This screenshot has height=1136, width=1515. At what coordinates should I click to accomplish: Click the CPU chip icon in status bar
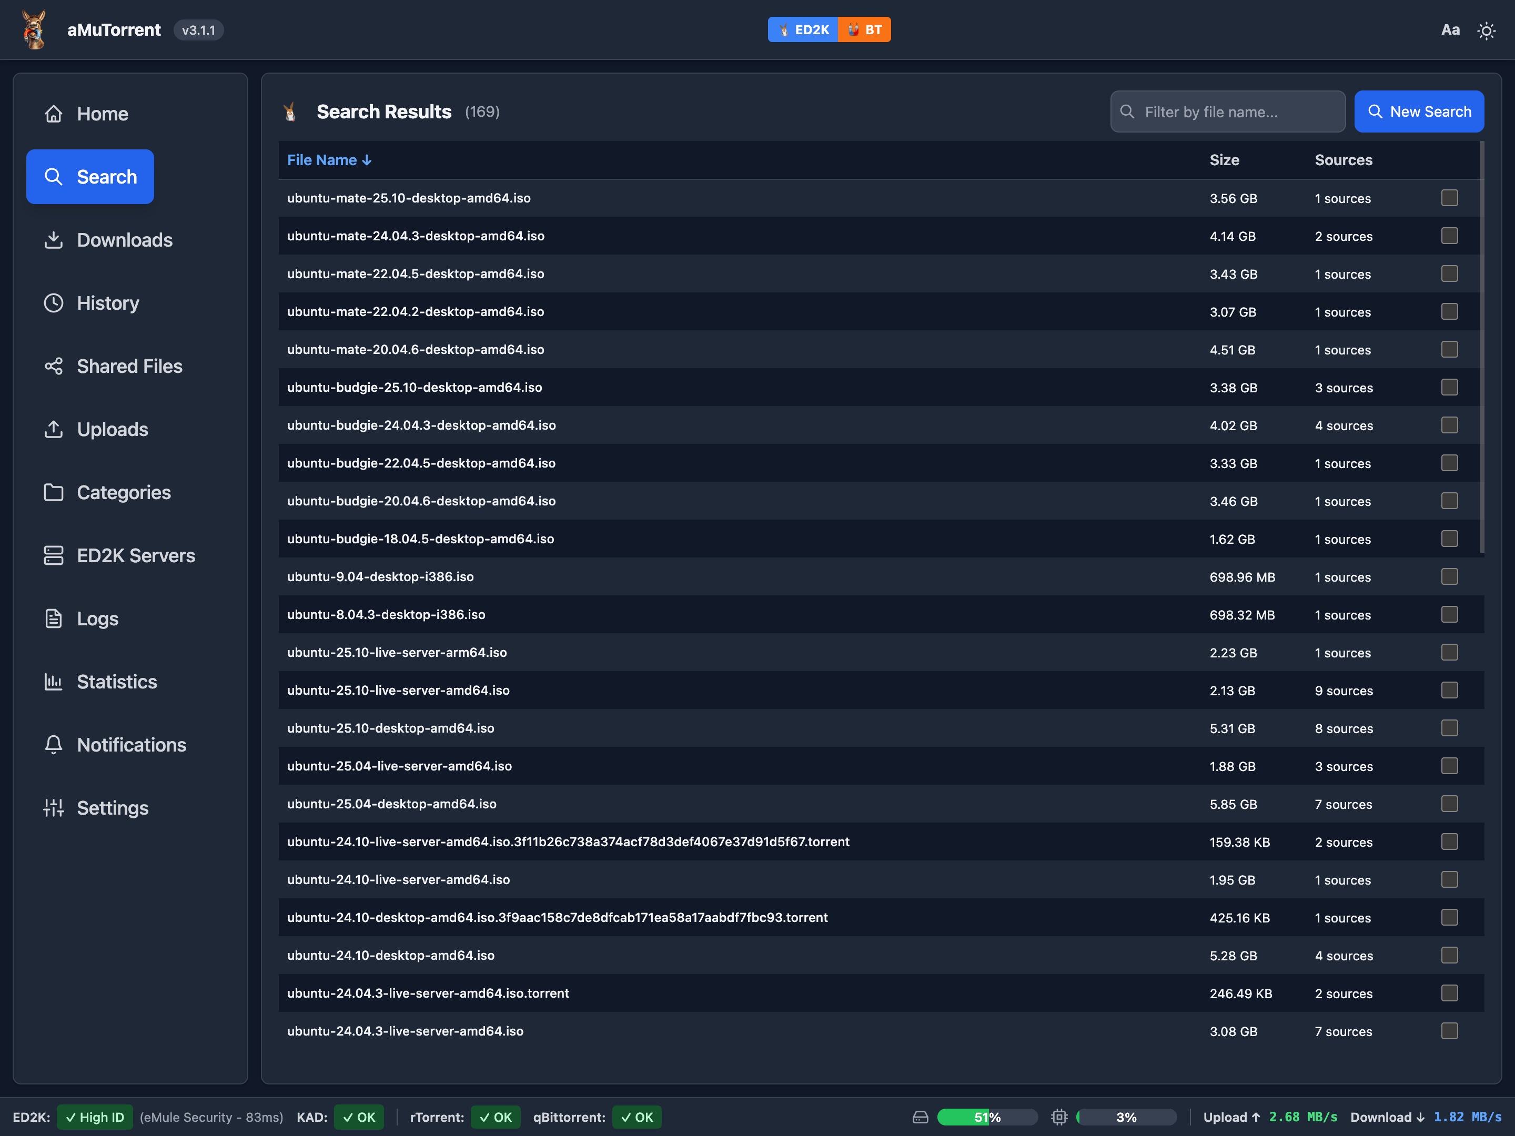coord(1059,1117)
